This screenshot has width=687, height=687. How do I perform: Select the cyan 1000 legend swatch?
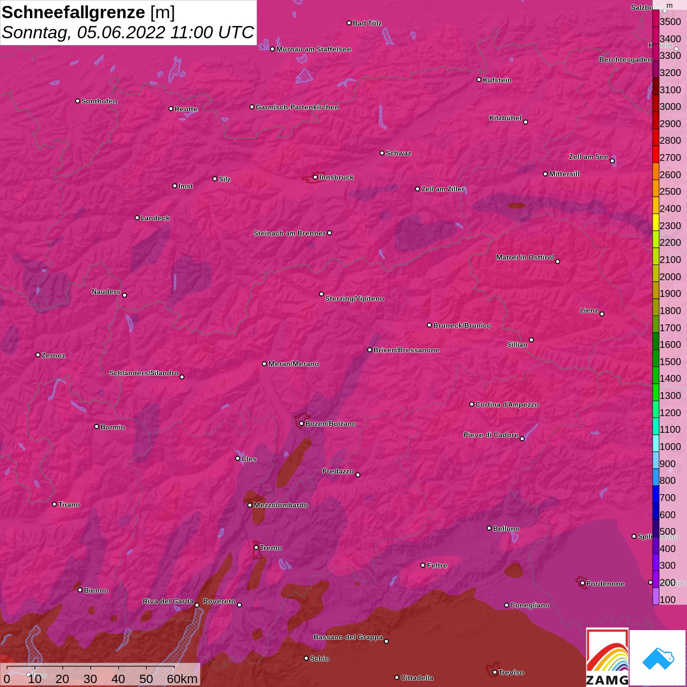click(656, 443)
